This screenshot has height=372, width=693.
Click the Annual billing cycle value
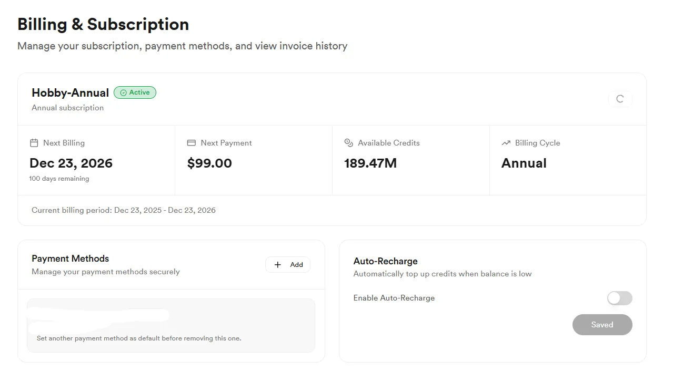coord(524,163)
